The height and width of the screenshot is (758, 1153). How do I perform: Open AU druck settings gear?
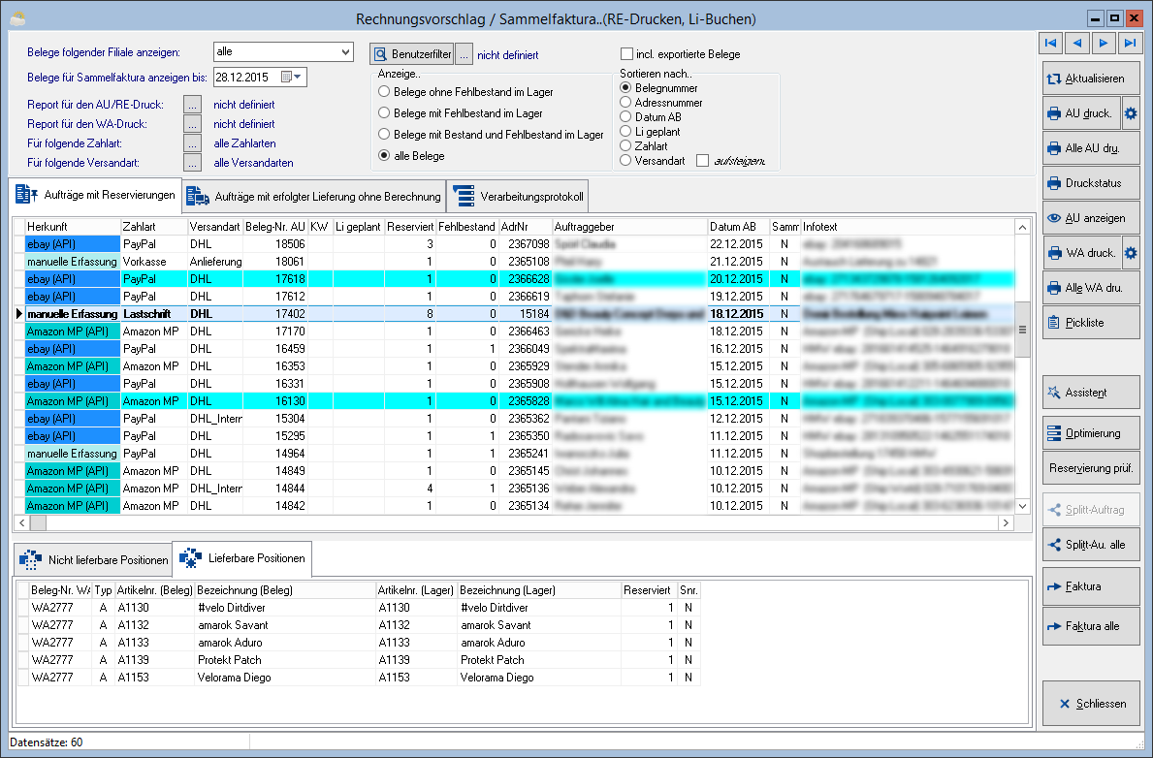(x=1131, y=113)
